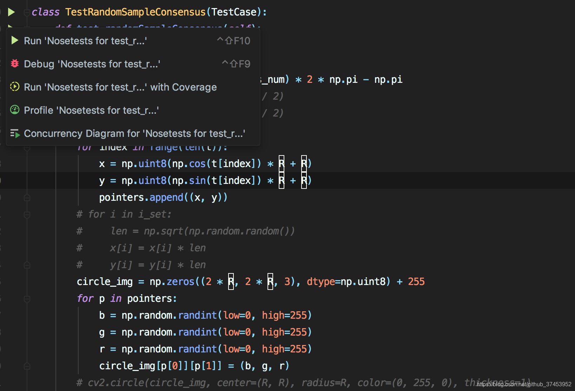
Task: Click comment 'x[i] = x[i] * len'
Action: coord(158,248)
